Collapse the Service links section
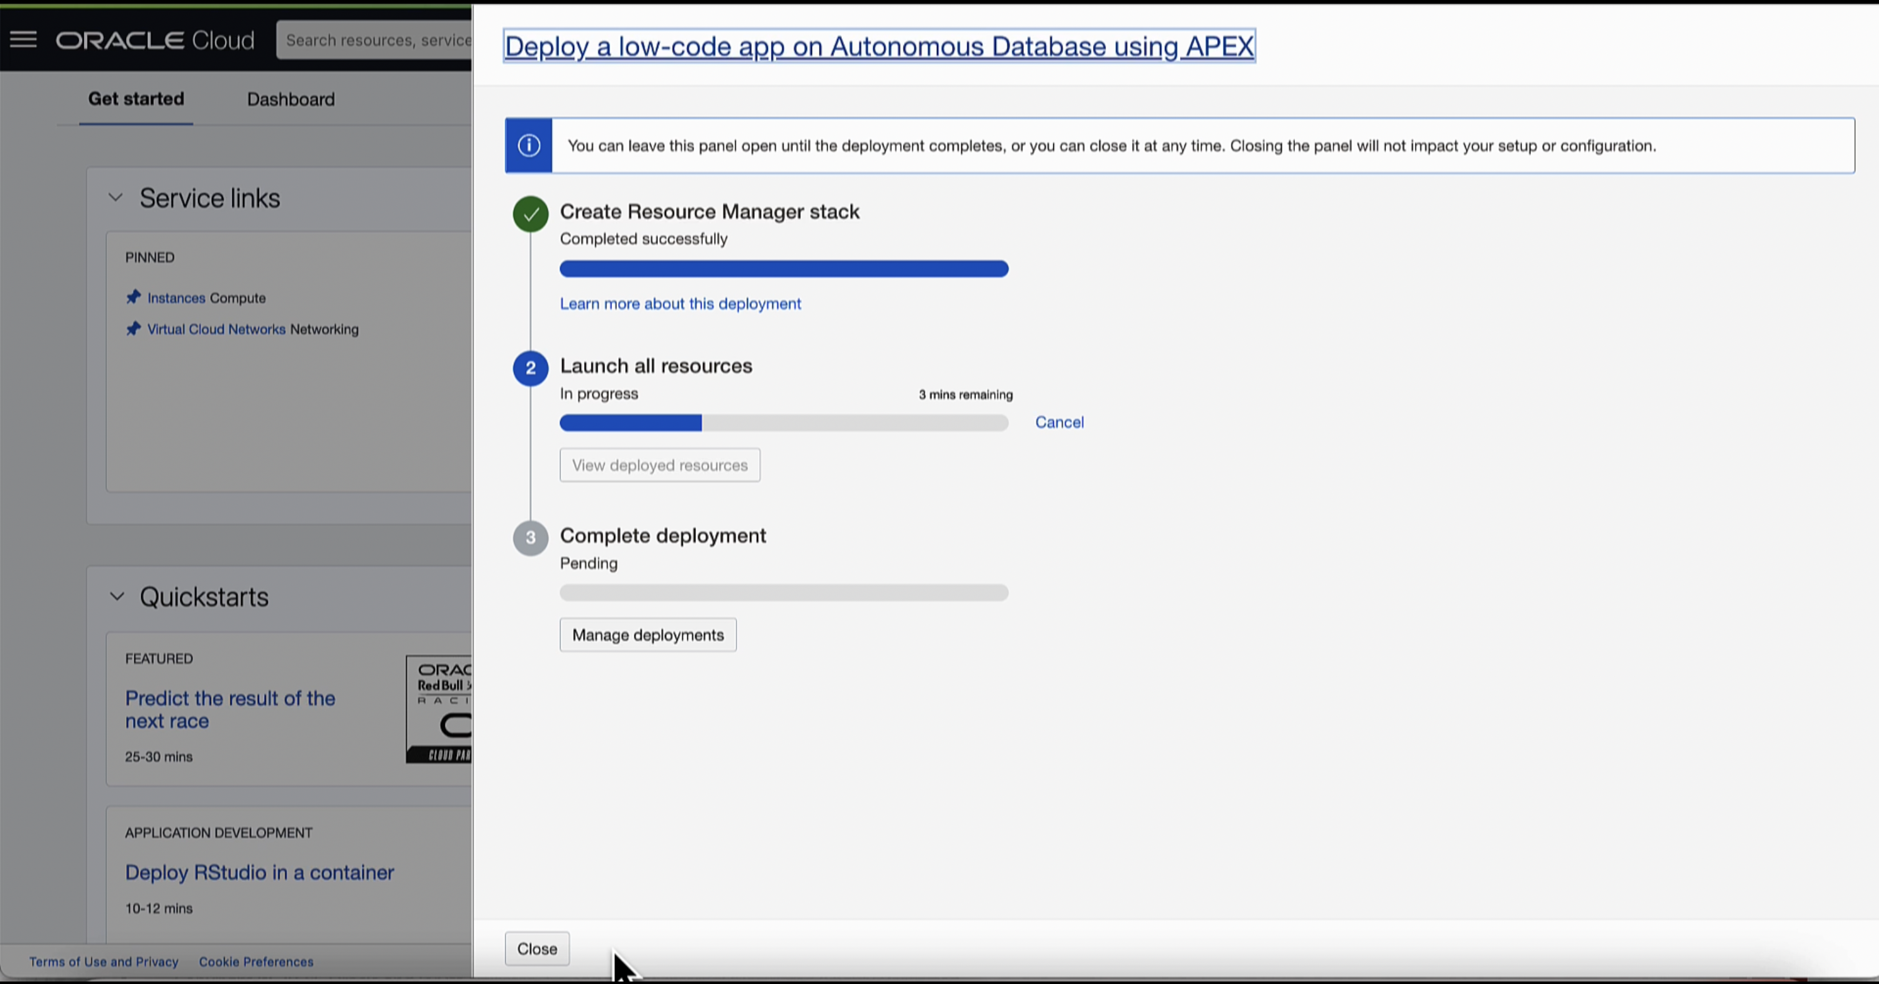 115,198
